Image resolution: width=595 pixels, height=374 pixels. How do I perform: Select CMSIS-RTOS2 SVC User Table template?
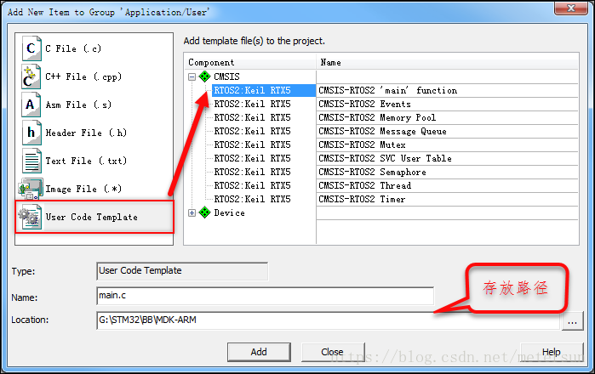point(385,159)
